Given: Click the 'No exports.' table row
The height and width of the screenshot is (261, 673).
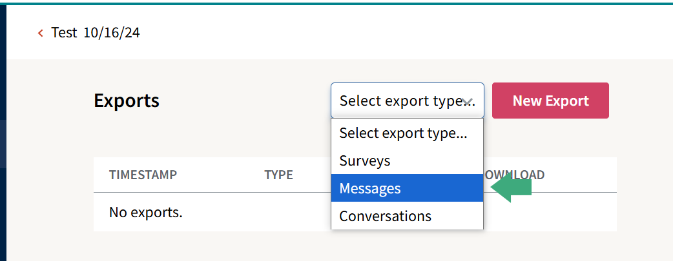Looking at the screenshot, I should coord(145,211).
